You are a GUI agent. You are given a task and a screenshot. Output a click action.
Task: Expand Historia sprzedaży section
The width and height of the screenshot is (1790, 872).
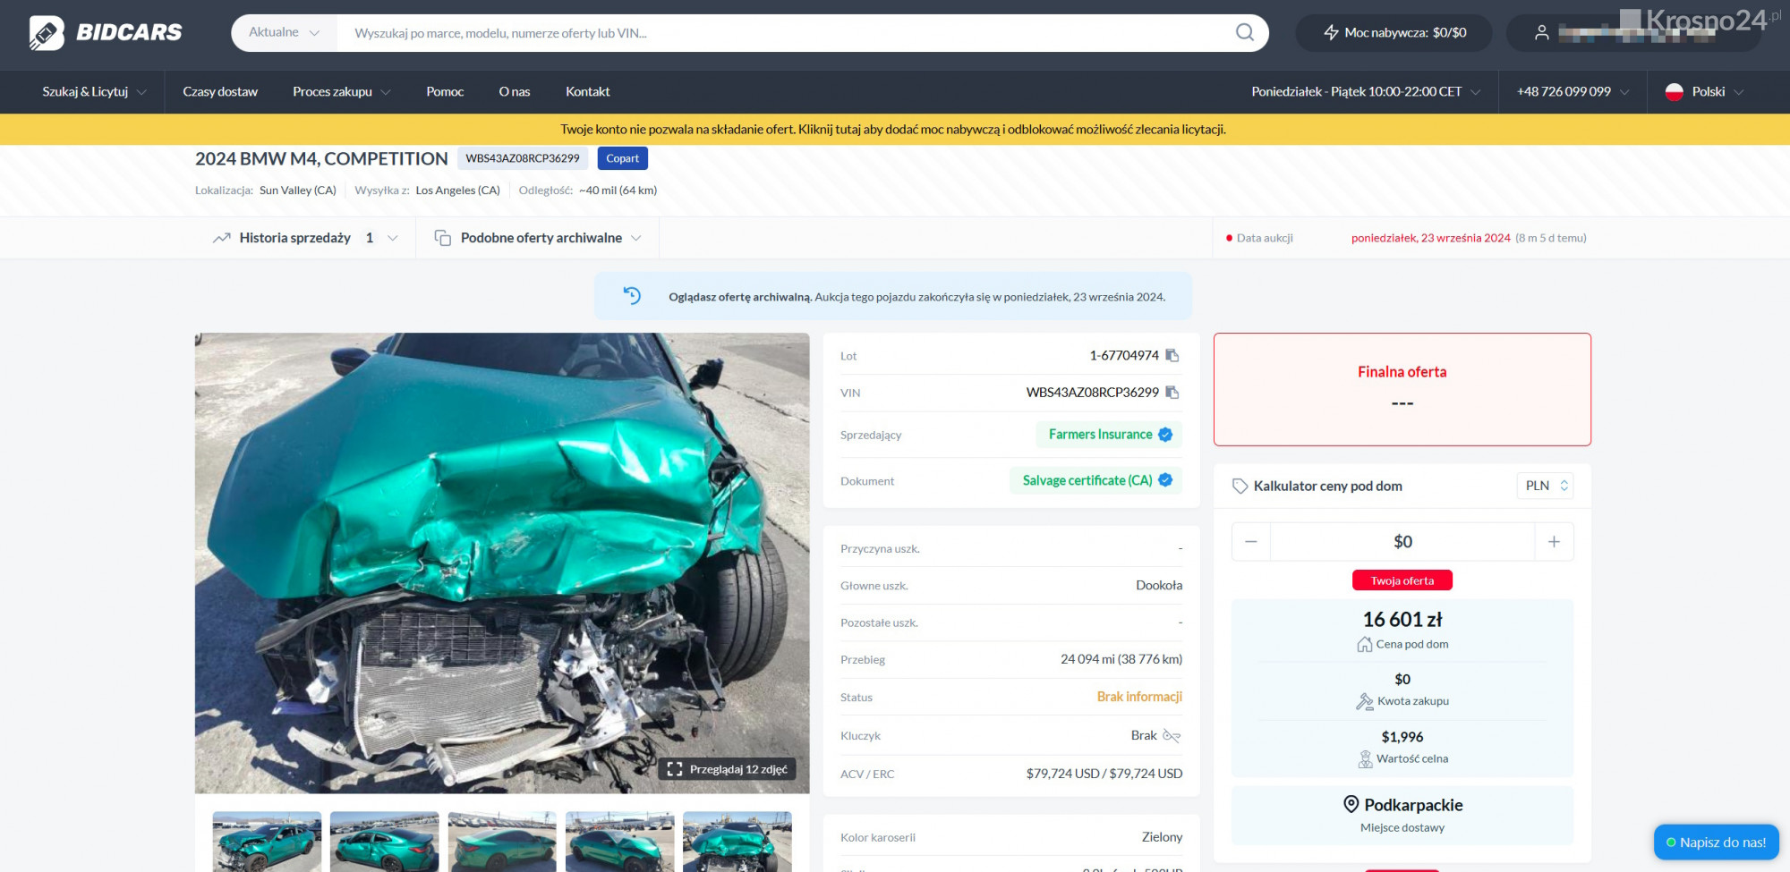tap(305, 238)
